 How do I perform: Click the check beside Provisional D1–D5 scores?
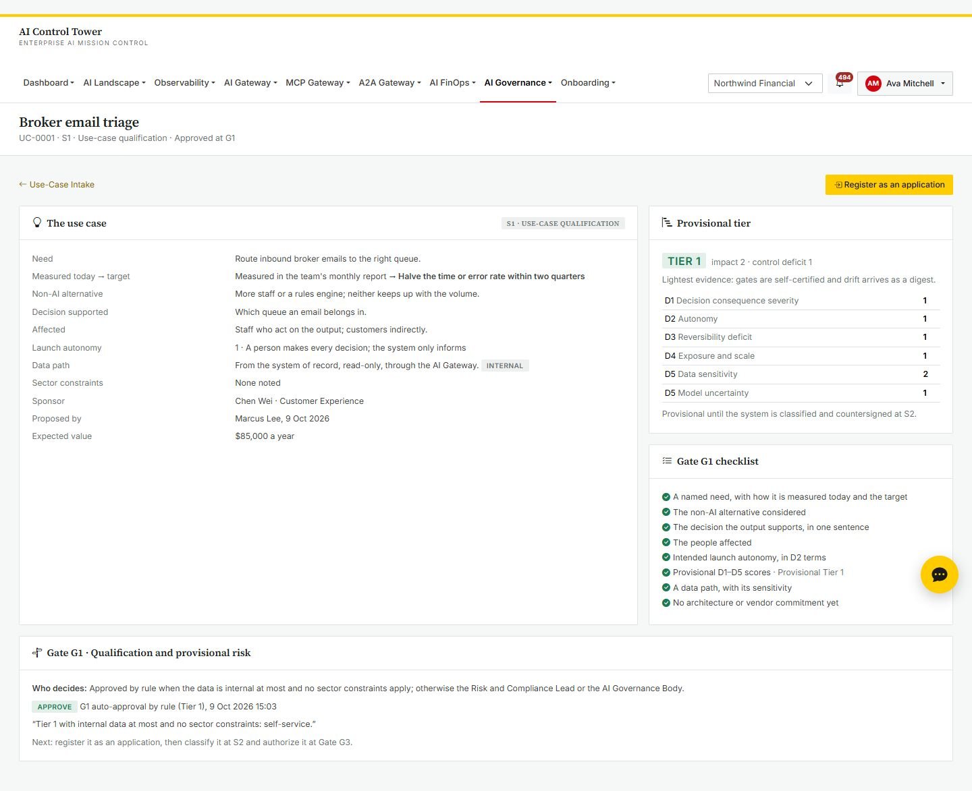click(x=666, y=573)
